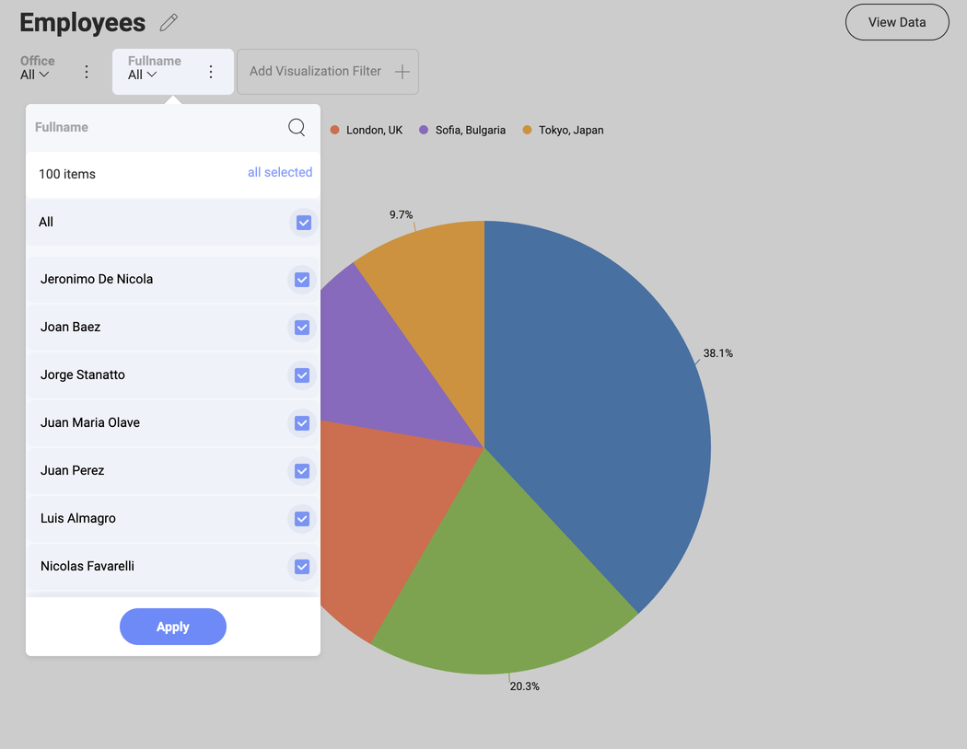Click Sofia, Bulgaria legend purple dot
The height and width of the screenshot is (749, 967).
pyautogui.click(x=424, y=130)
